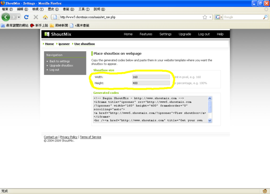Open the most visited sites bookmark

pos(15,26)
